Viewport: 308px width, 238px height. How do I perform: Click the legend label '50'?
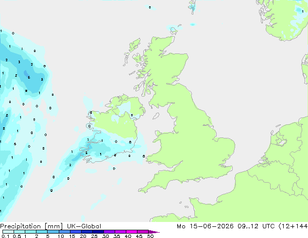point(150,236)
